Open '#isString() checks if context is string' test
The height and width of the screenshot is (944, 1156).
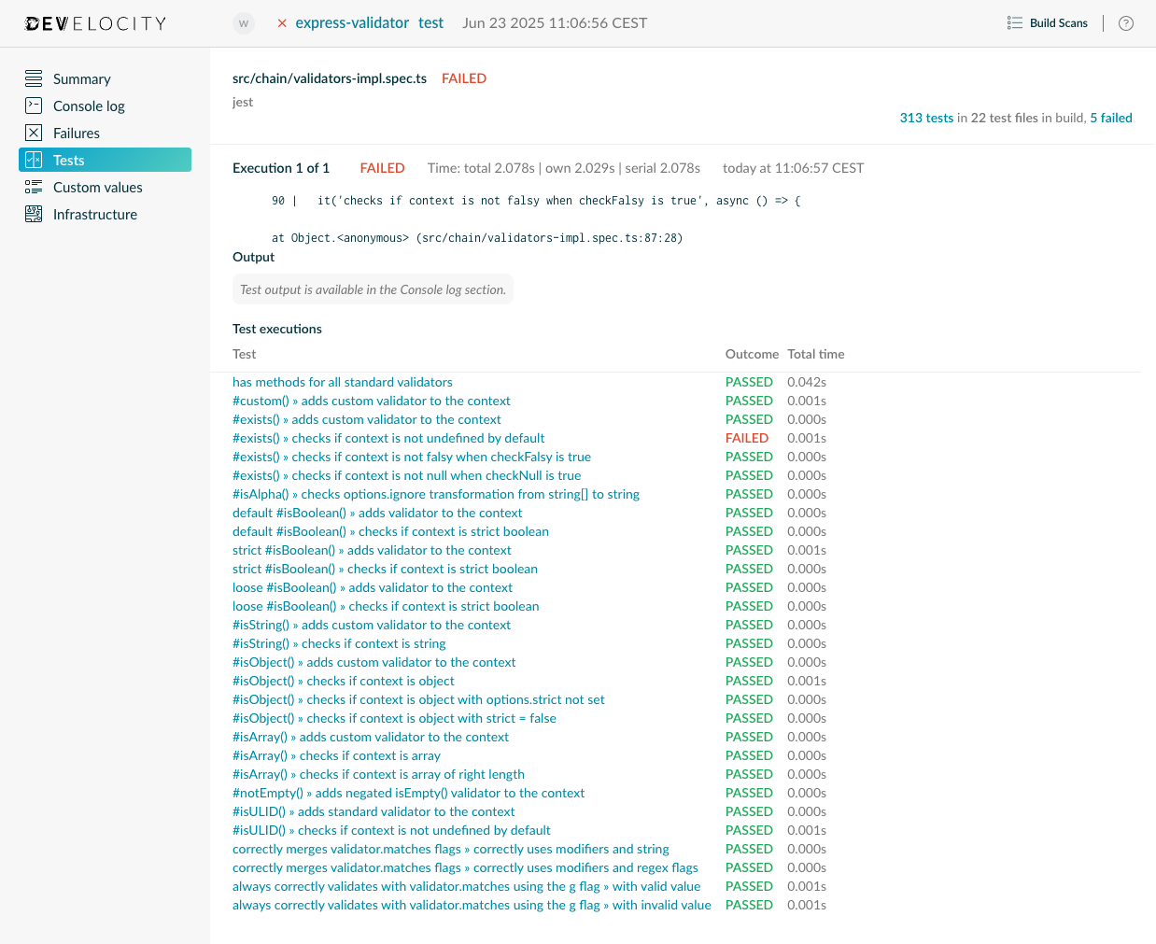click(x=339, y=643)
